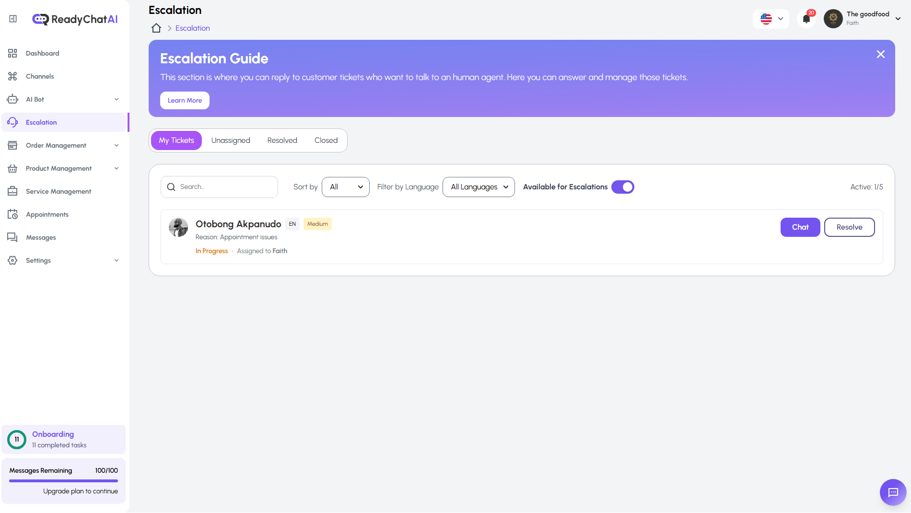The height and width of the screenshot is (513, 911).
Task: Click the Learn More button
Action: pos(185,100)
